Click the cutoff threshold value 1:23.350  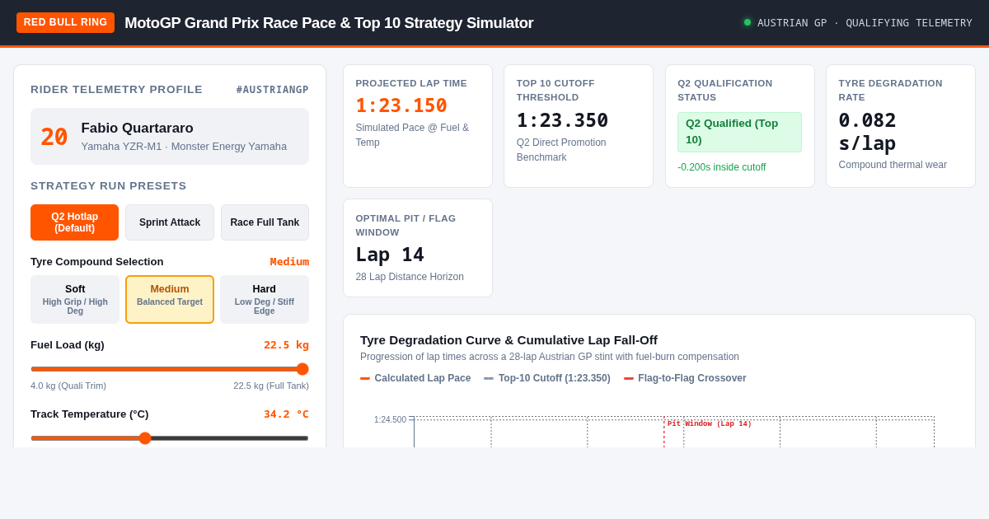(563, 120)
